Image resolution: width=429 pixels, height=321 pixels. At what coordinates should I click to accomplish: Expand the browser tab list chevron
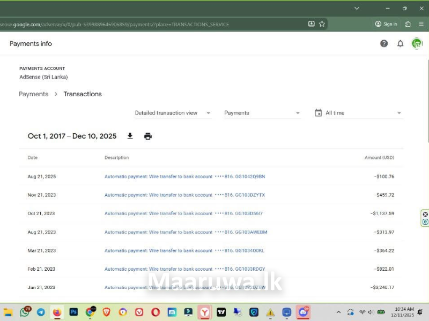357,9
